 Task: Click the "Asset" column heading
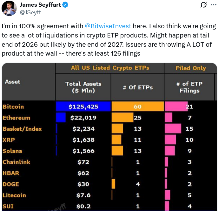coord(13,82)
